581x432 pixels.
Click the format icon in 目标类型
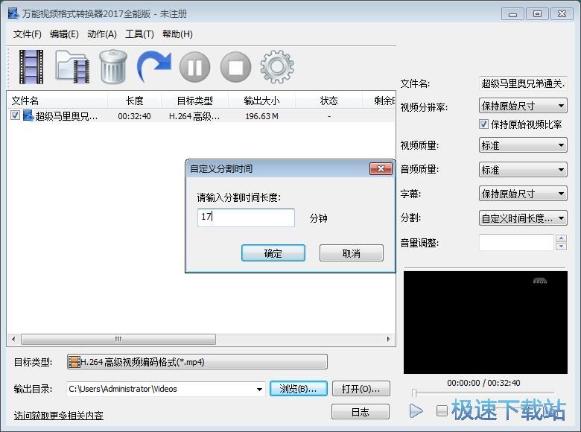pyautogui.click(x=74, y=362)
